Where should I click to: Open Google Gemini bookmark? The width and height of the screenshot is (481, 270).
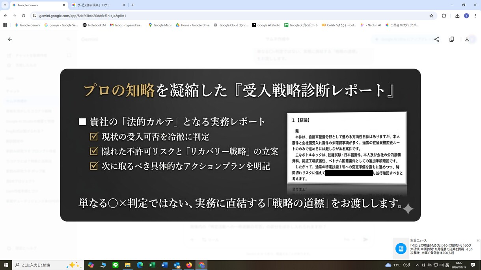tap(27, 25)
